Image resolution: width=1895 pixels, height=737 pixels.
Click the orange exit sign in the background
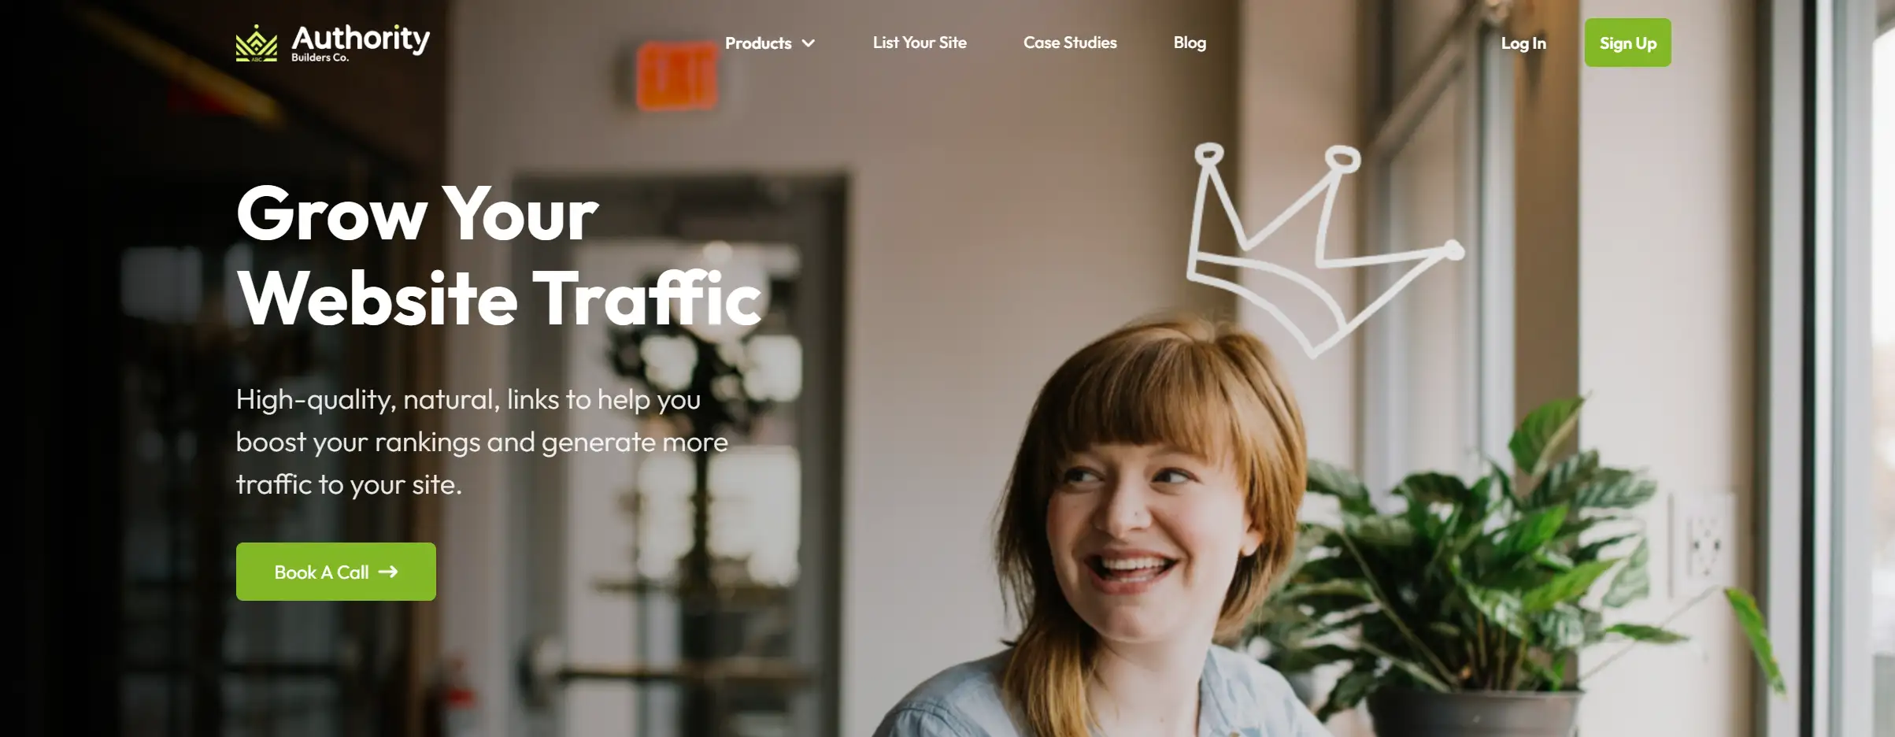pos(677,76)
